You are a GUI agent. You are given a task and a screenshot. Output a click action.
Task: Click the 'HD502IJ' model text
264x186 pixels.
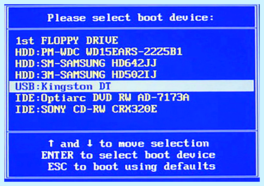(134, 75)
